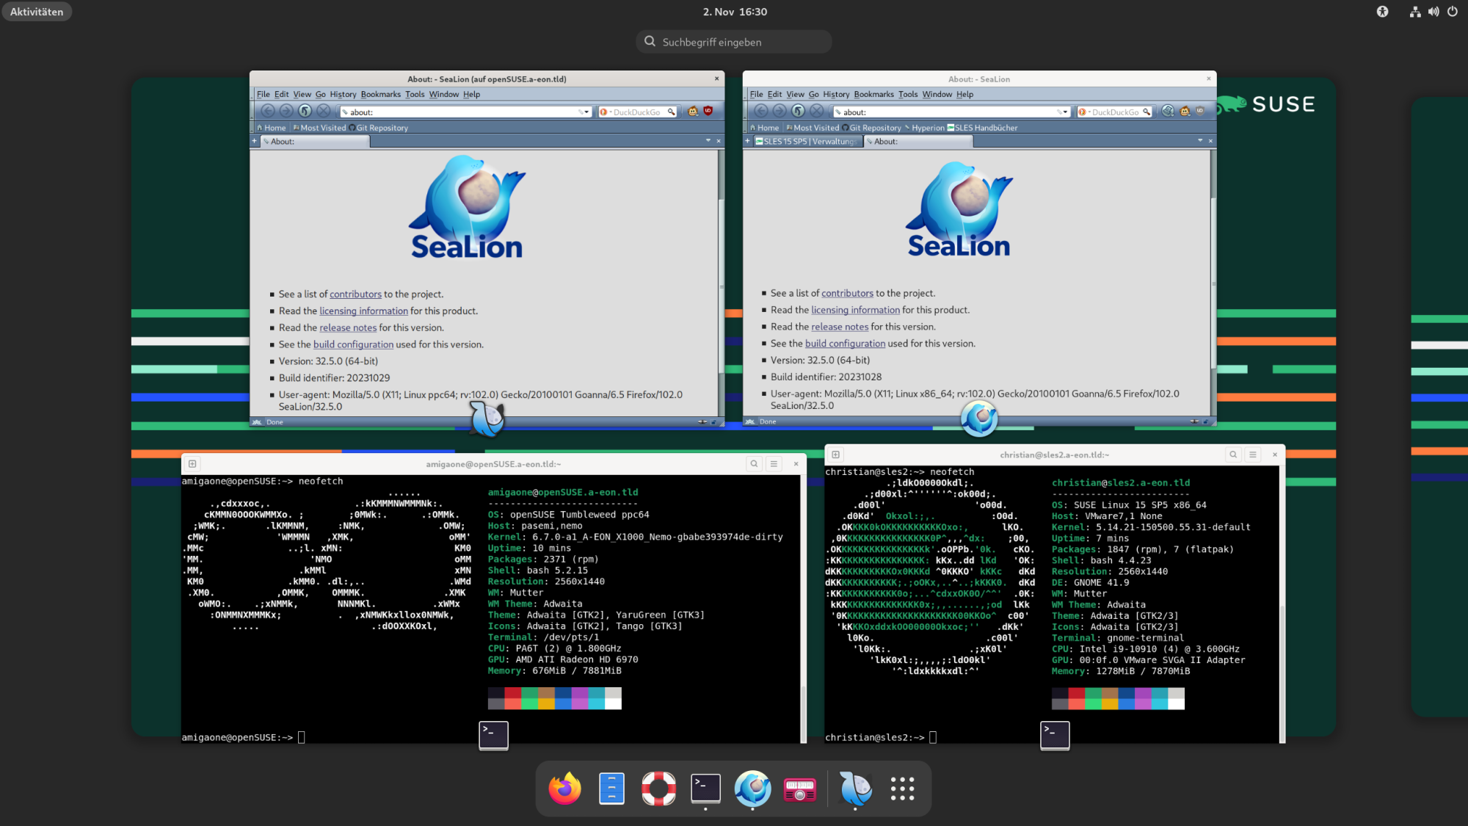
Task: Expand the list-all-tabs arrow in right SeaLion
Action: pos(1200,141)
